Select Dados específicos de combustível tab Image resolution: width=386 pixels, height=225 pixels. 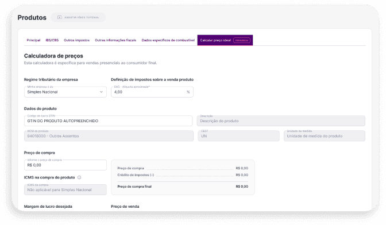click(x=168, y=40)
